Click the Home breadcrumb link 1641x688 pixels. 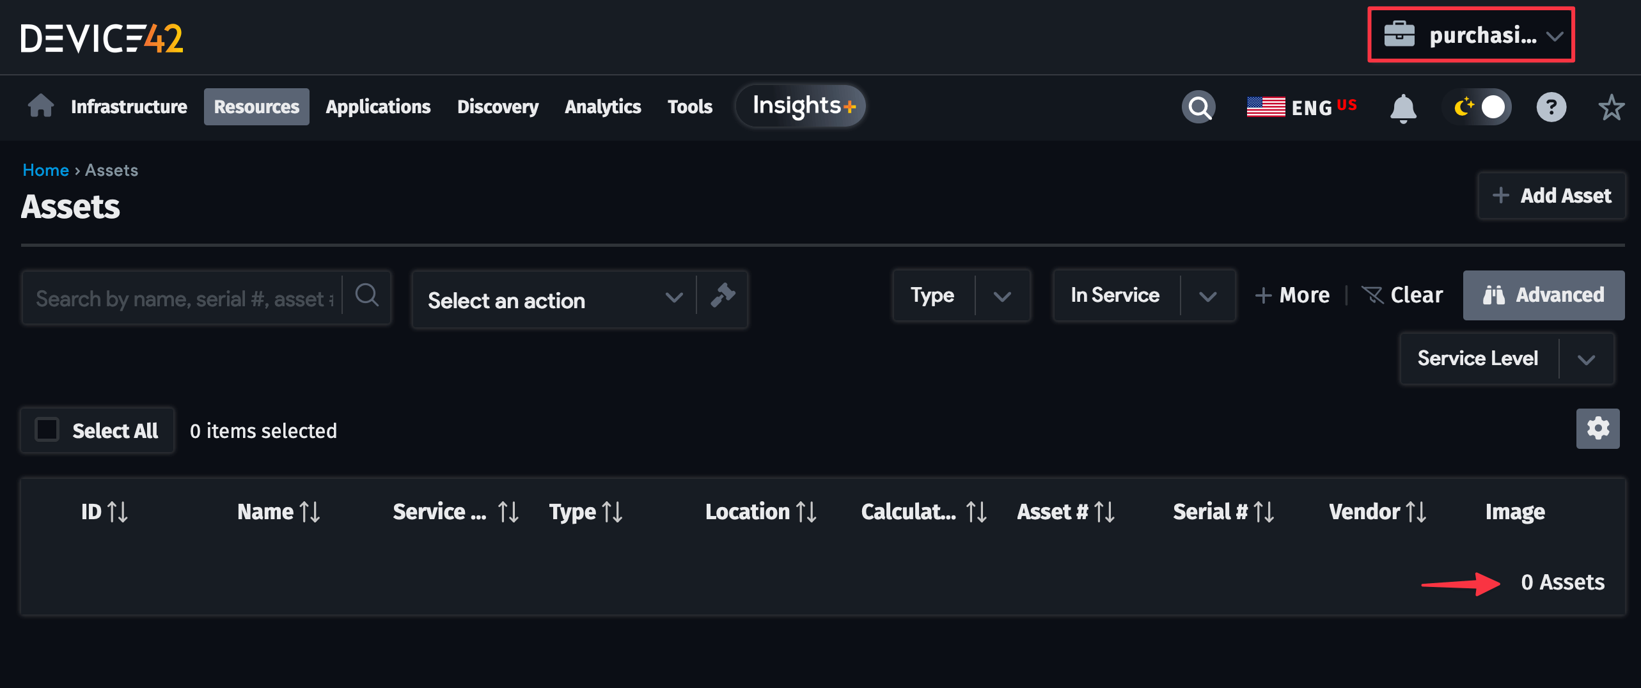click(45, 169)
